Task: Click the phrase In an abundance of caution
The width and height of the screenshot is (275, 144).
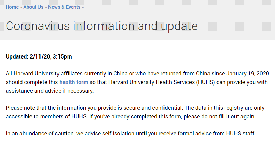Action: (39, 134)
